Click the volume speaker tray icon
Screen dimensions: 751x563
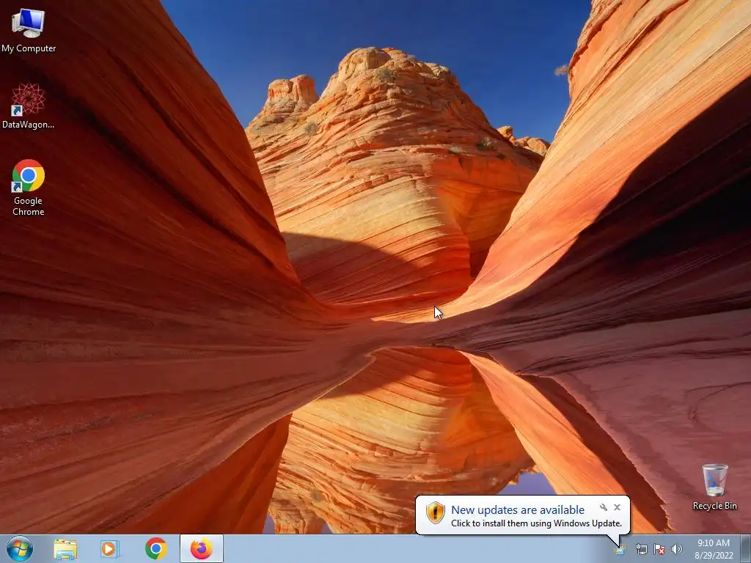[x=677, y=549]
